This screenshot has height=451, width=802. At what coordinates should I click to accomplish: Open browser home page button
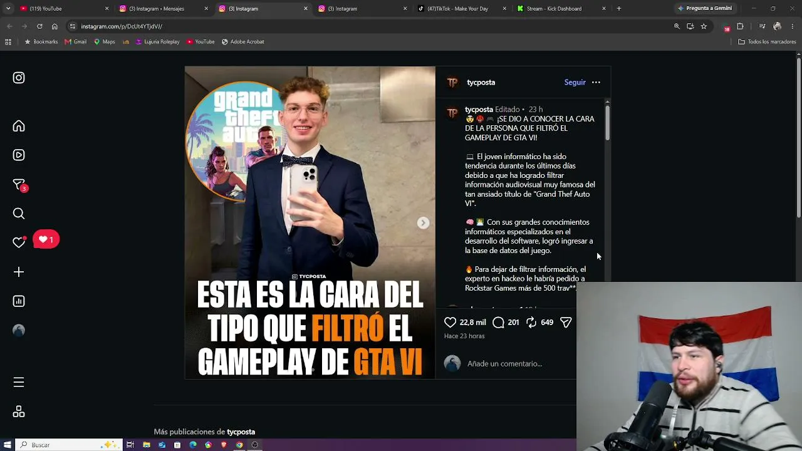[x=55, y=26]
